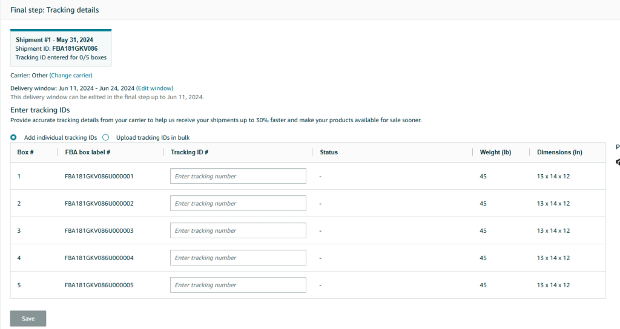Focus tracking number field for box 1
This screenshot has height=329, width=620.
click(238, 177)
